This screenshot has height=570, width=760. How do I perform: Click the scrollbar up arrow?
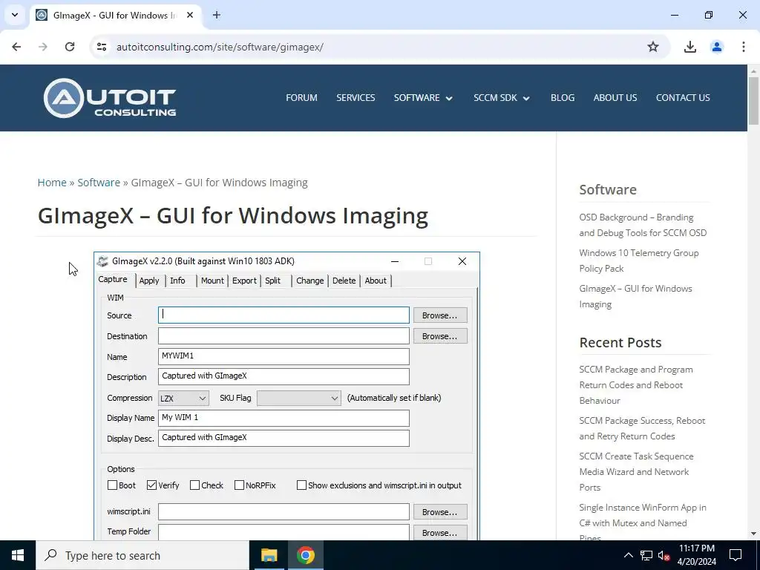click(x=754, y=71)
